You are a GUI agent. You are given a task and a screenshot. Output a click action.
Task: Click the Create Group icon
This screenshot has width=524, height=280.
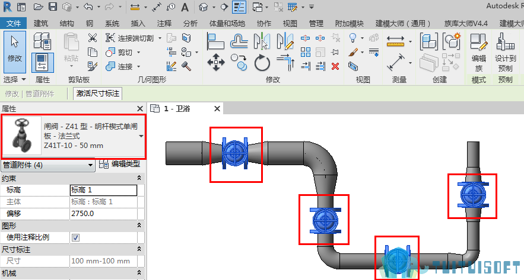452,41
